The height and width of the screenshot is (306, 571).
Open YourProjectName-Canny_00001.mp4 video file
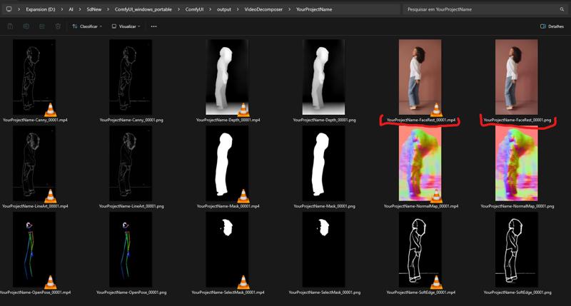point(35,77)
